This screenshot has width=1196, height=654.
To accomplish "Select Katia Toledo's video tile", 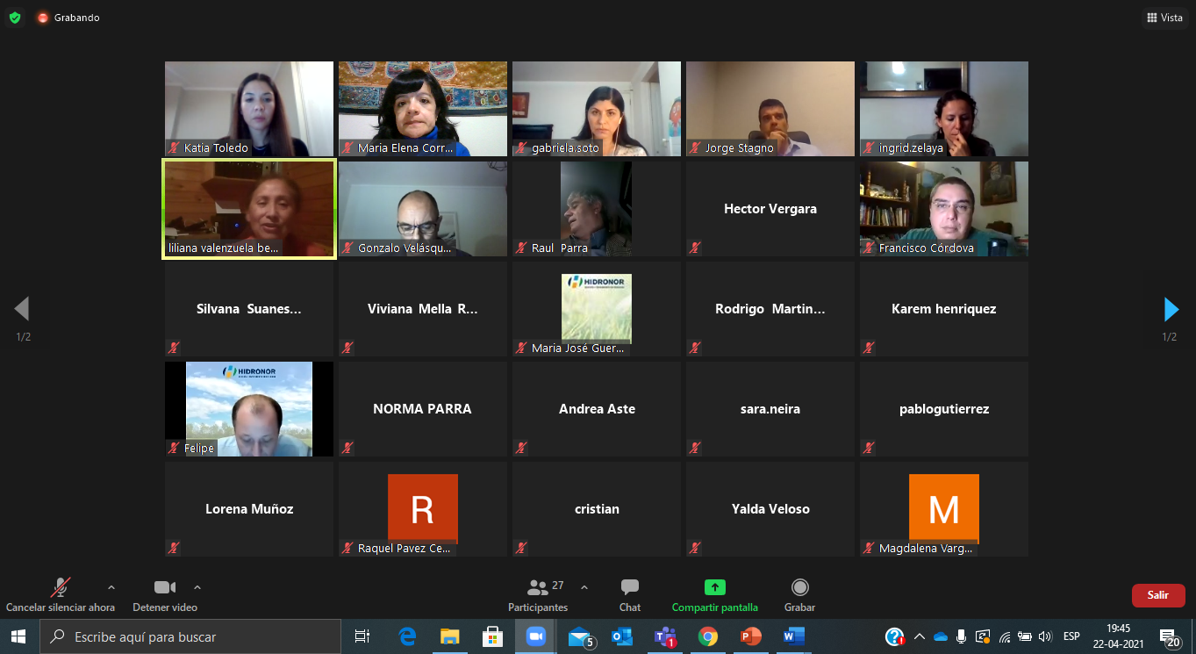I will 249,109.
